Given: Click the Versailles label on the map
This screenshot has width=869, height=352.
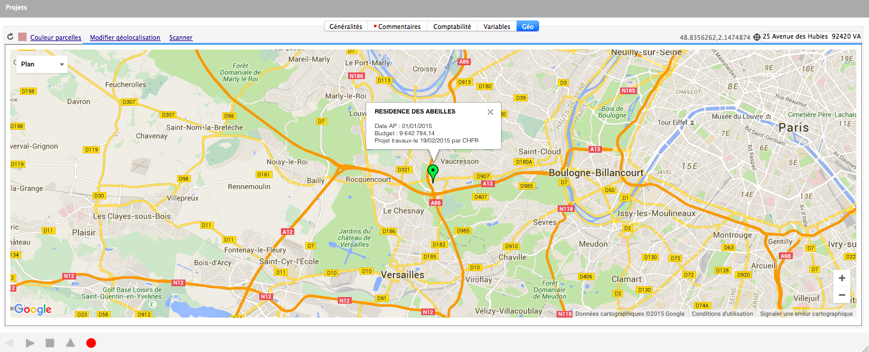Looking at the screenshot, I should point(402,274).
